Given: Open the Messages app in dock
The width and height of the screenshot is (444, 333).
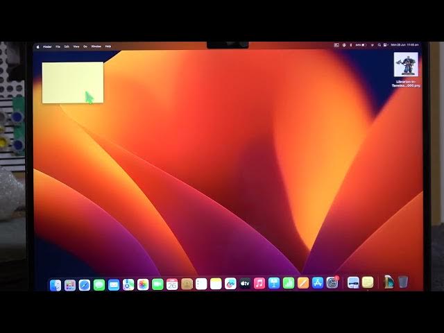Looking at the screenshot, I should [99, 284].
